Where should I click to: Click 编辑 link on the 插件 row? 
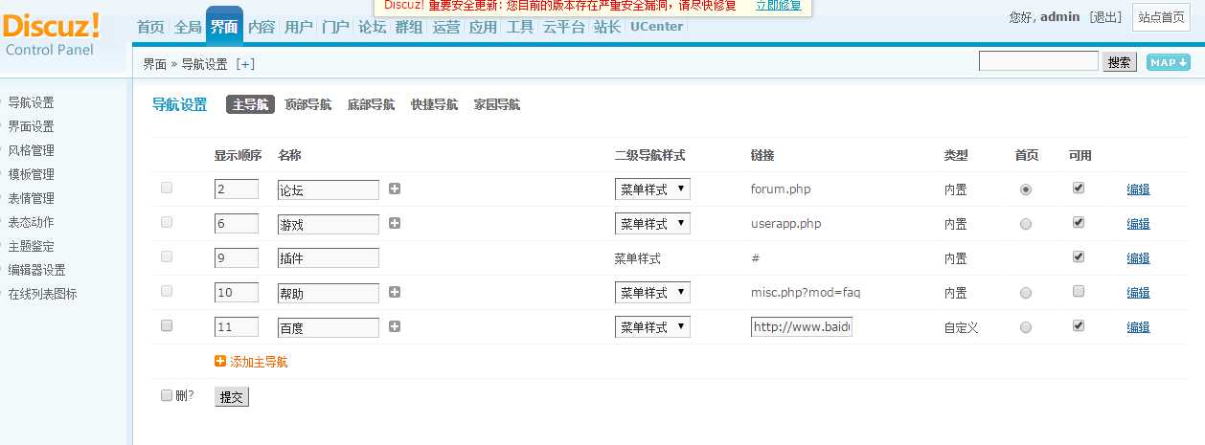tap(1138, 258)
